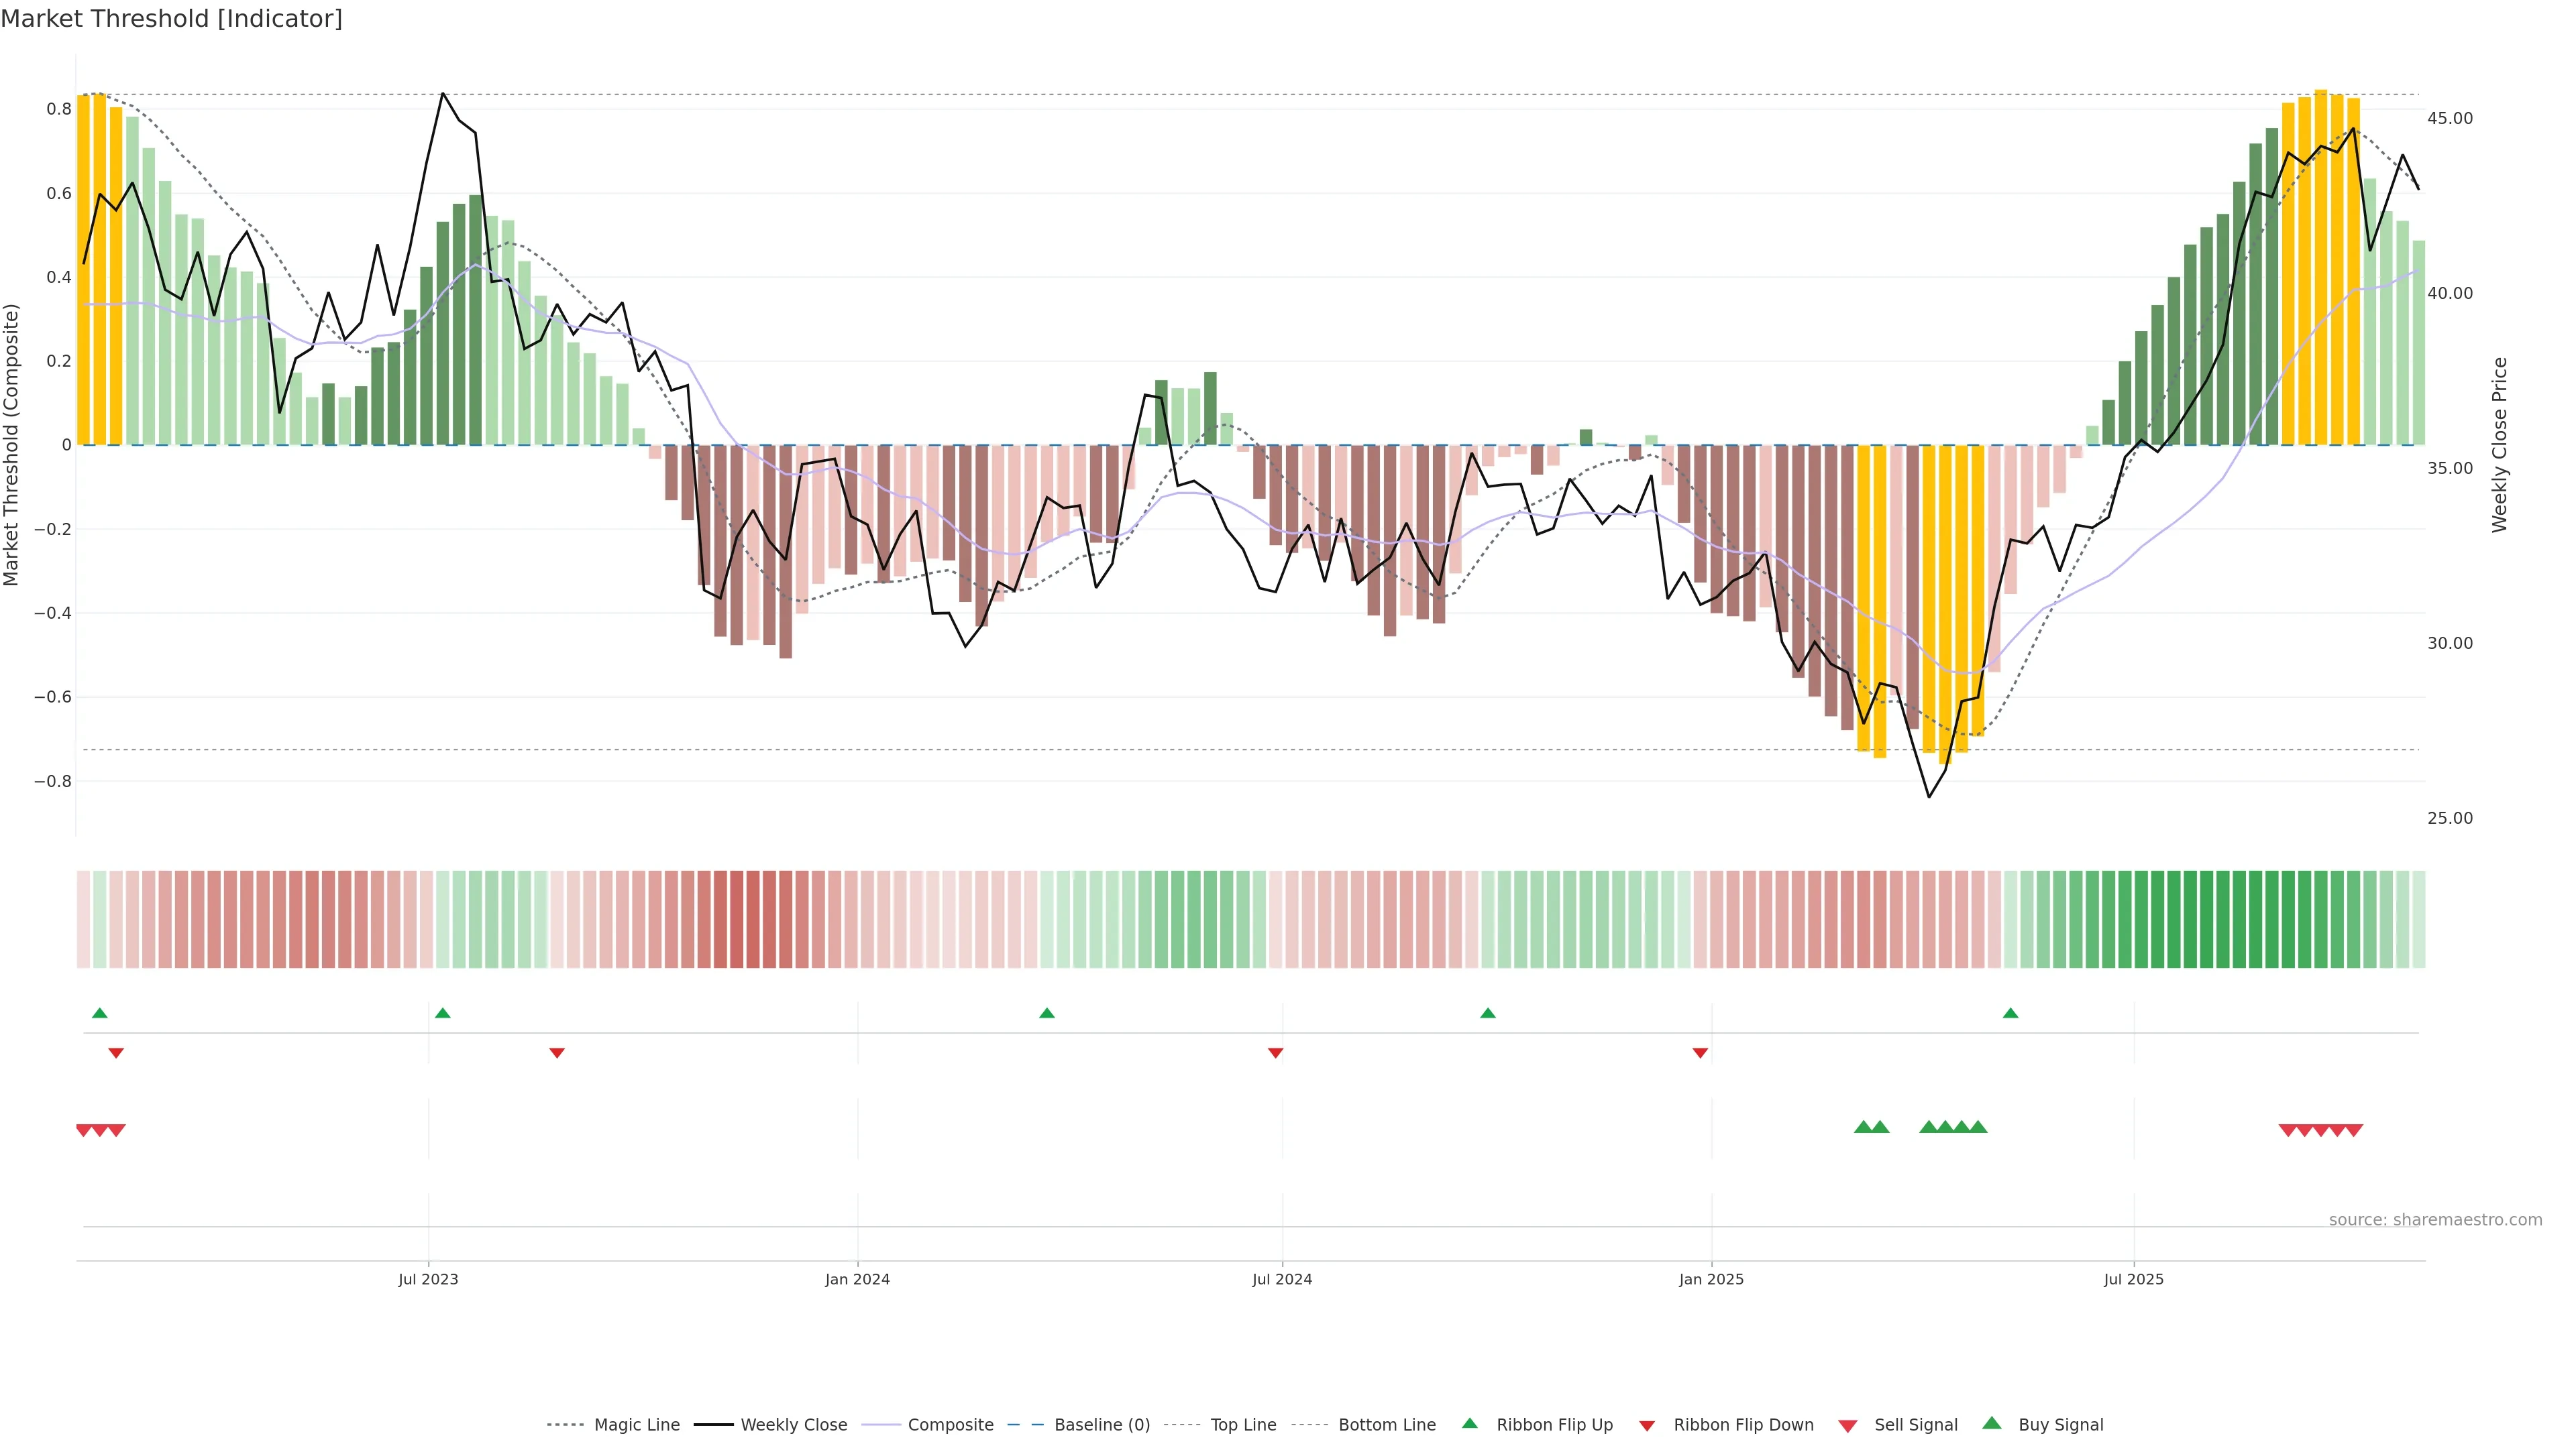The image size is (2576, 1448).
Task: Click the Market Threshold [Indicator] chart title
Action: [x=171, y=19]
